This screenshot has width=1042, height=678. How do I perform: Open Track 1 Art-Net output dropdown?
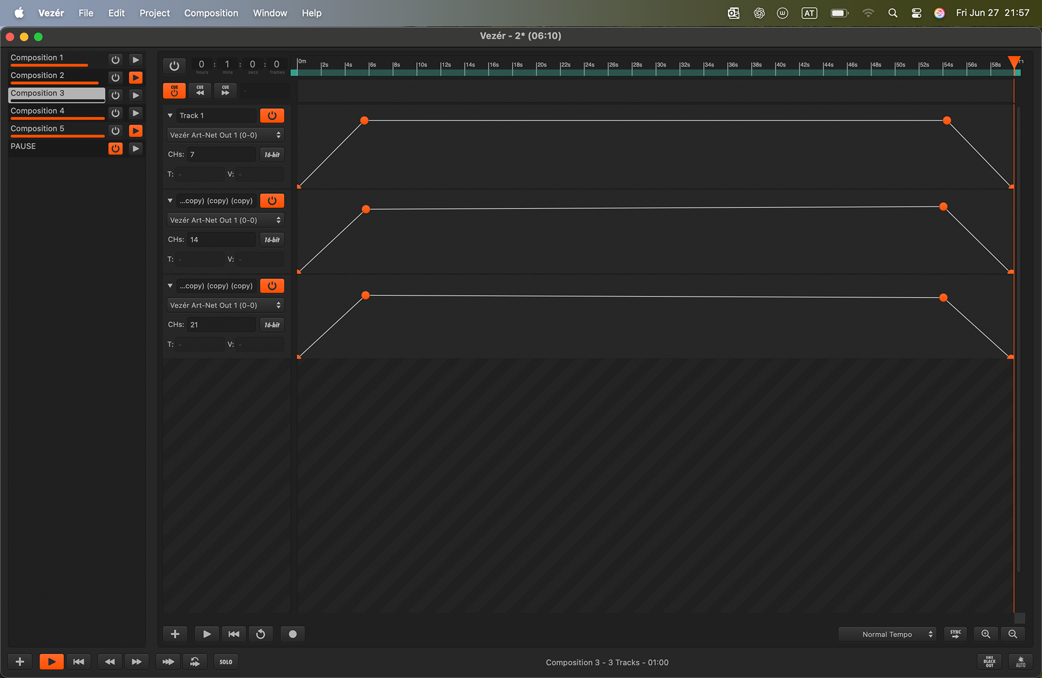click(x=225, y=135)
